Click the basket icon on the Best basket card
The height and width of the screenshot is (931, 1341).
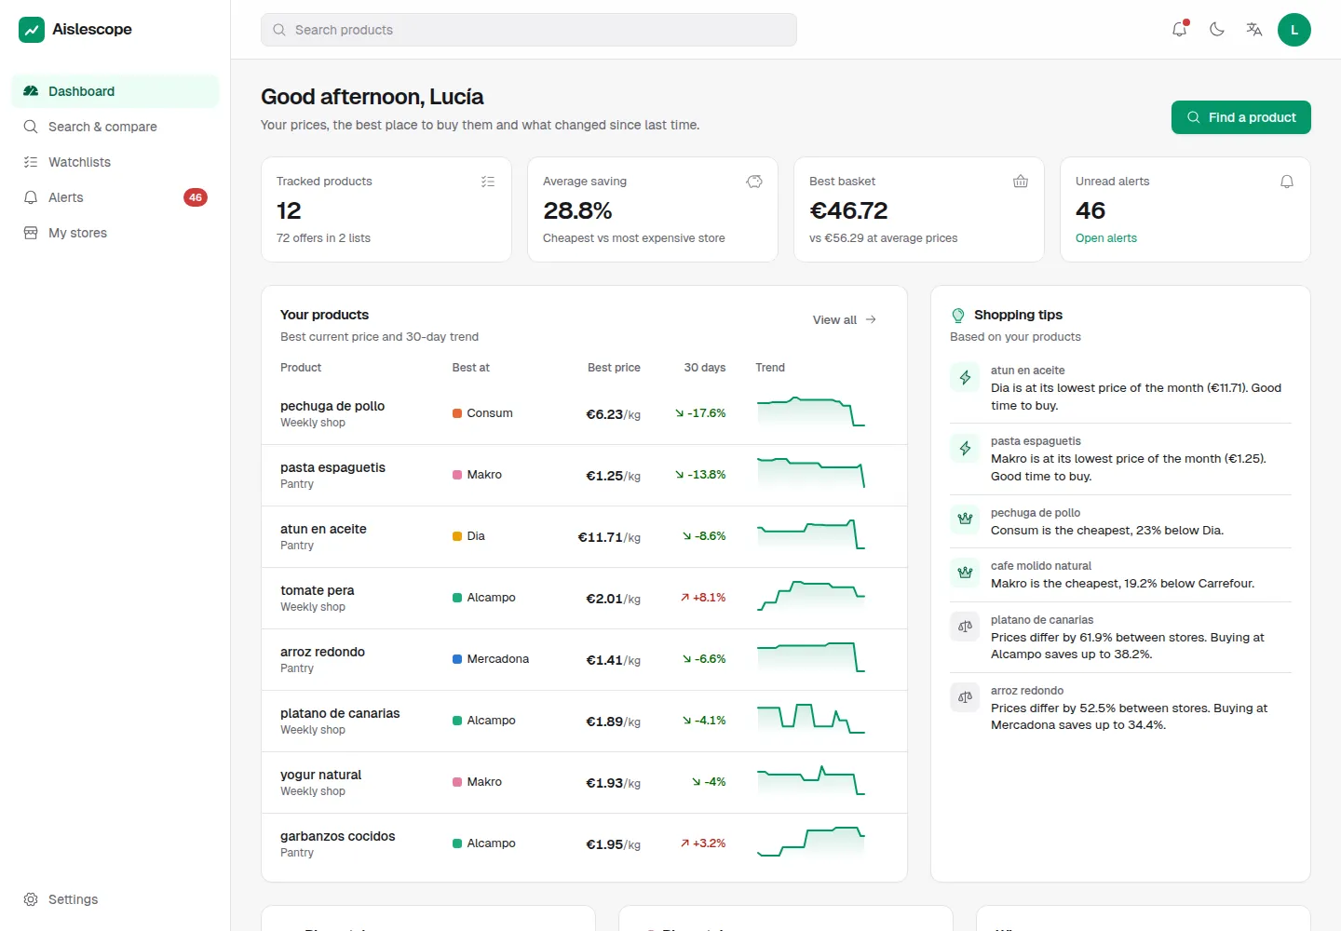click(1021, 182)
